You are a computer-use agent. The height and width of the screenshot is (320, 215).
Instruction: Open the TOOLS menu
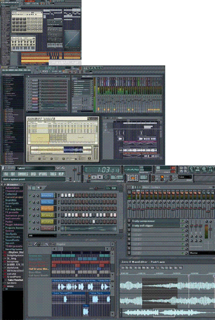53,174
